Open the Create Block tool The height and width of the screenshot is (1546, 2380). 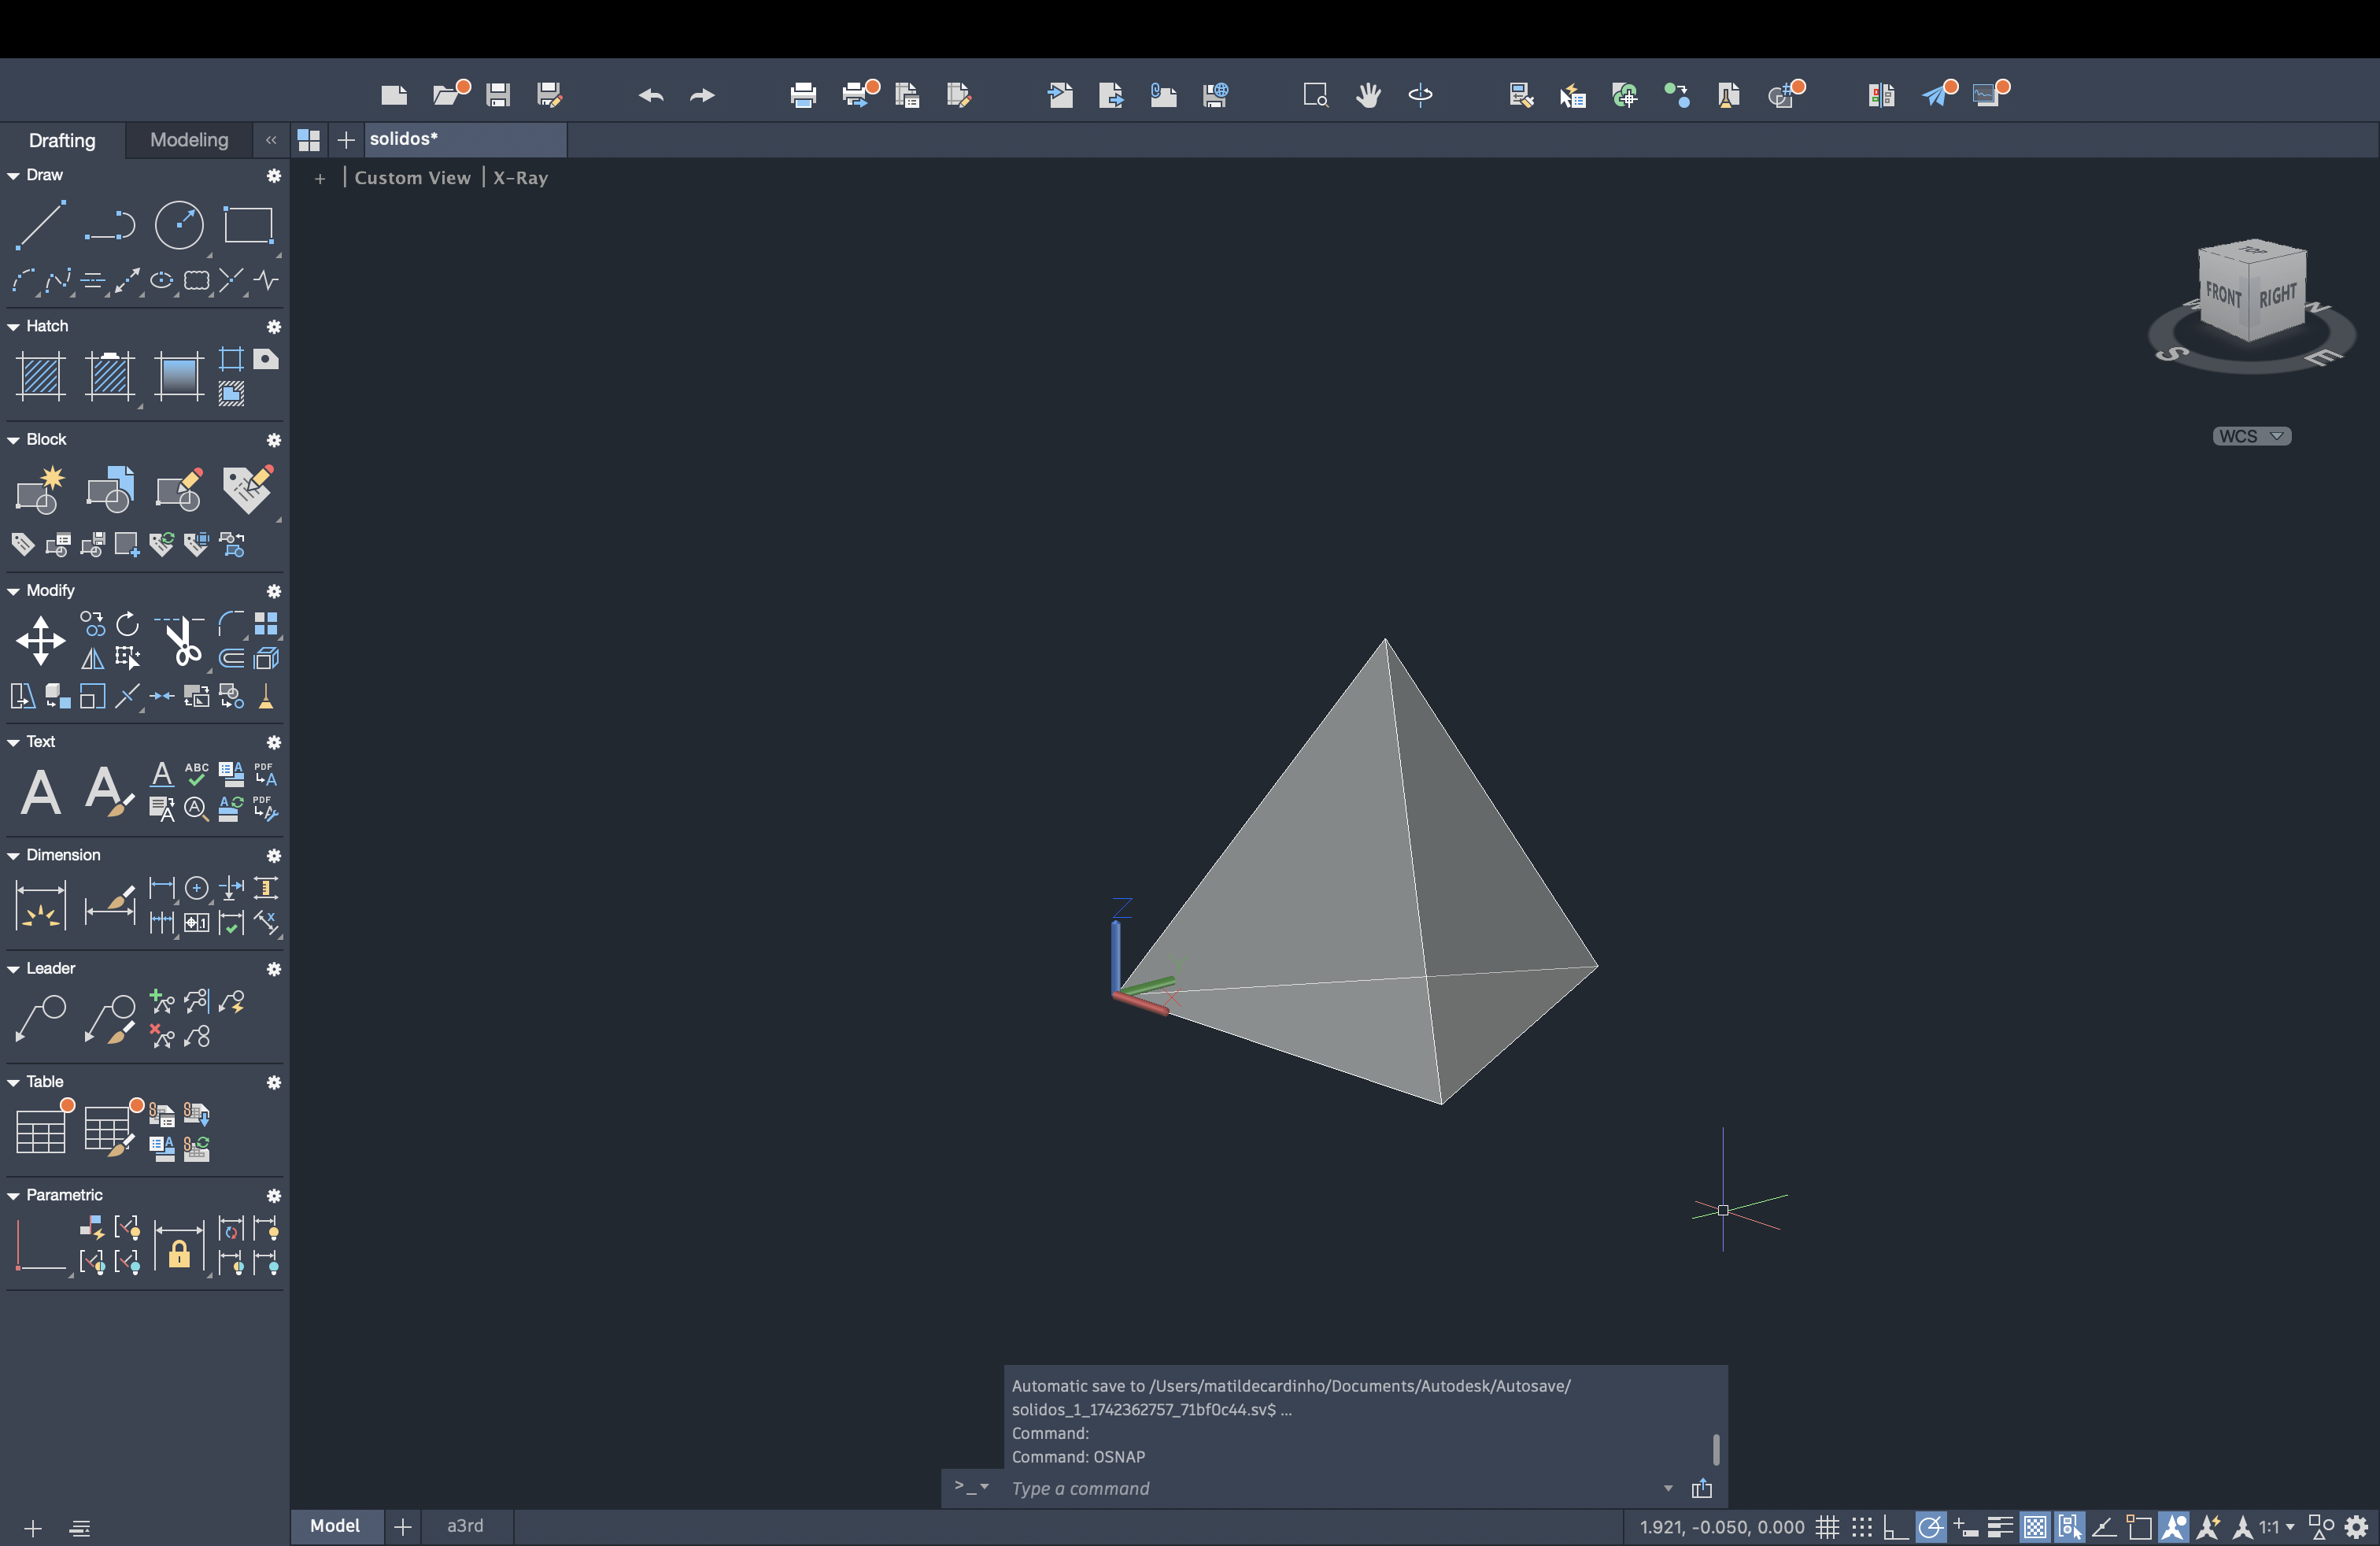point(40,490)
